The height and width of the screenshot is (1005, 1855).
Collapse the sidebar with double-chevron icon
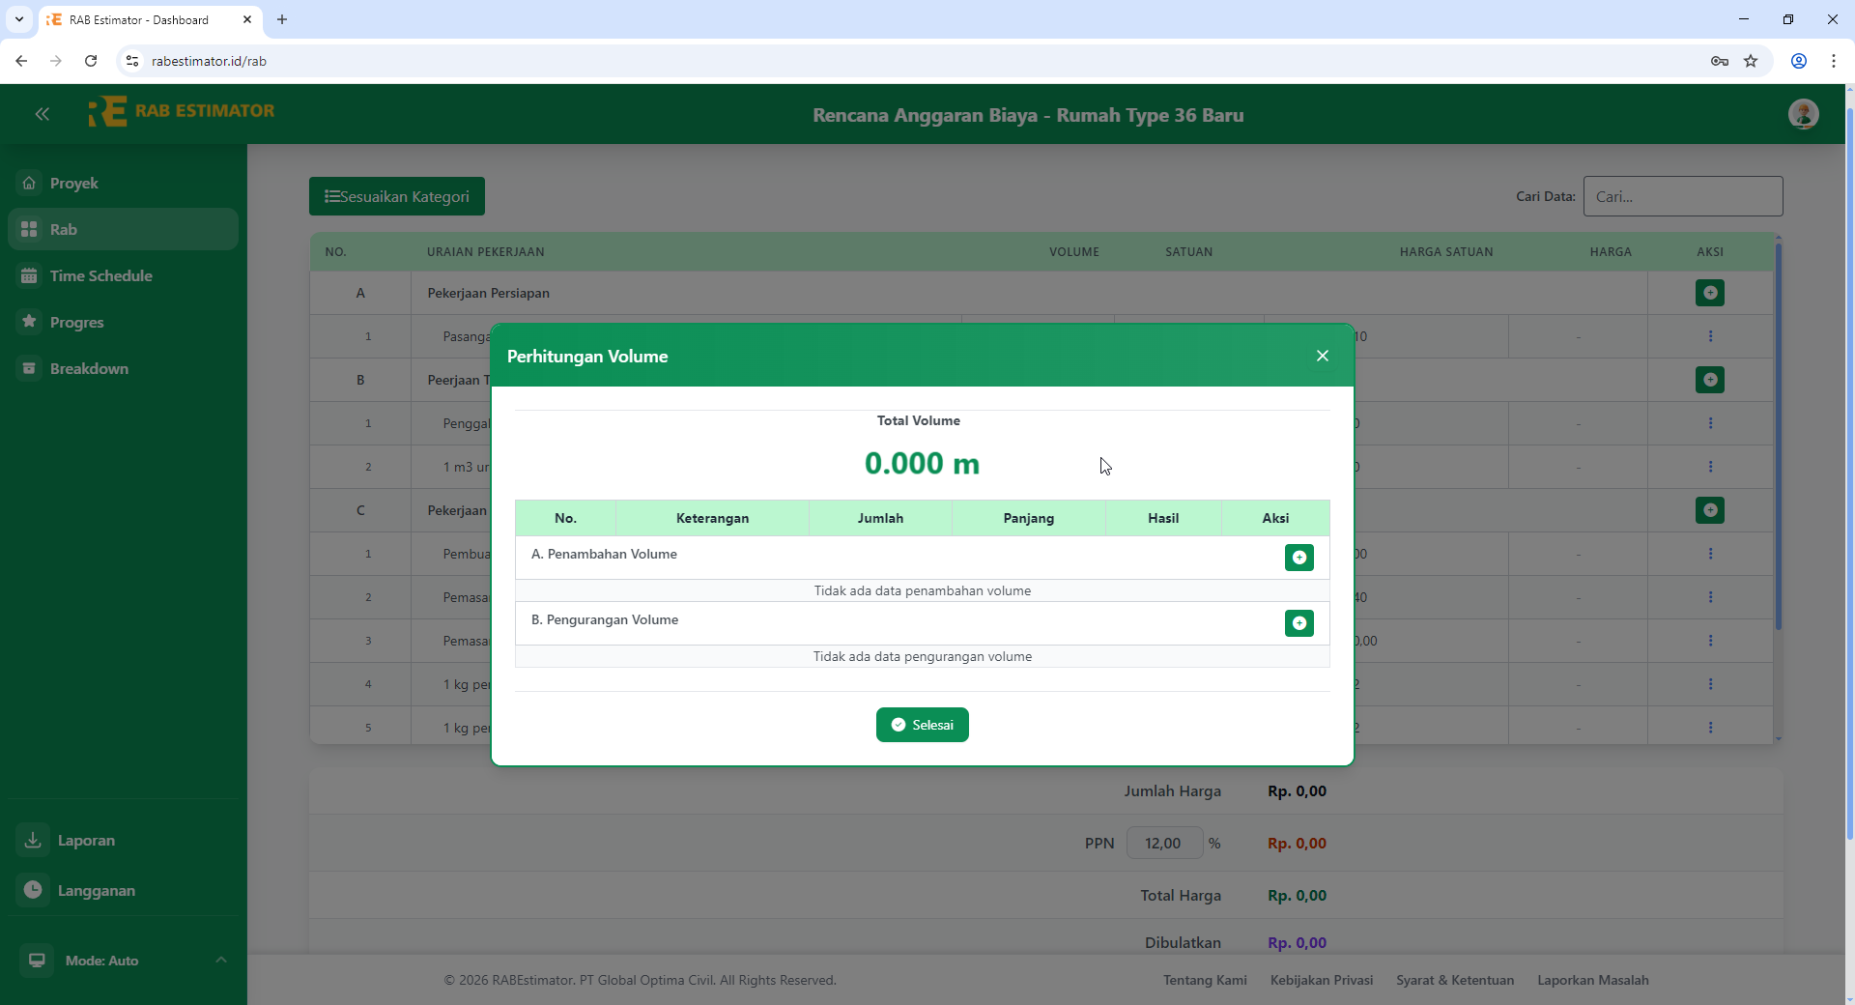(43, 114)
